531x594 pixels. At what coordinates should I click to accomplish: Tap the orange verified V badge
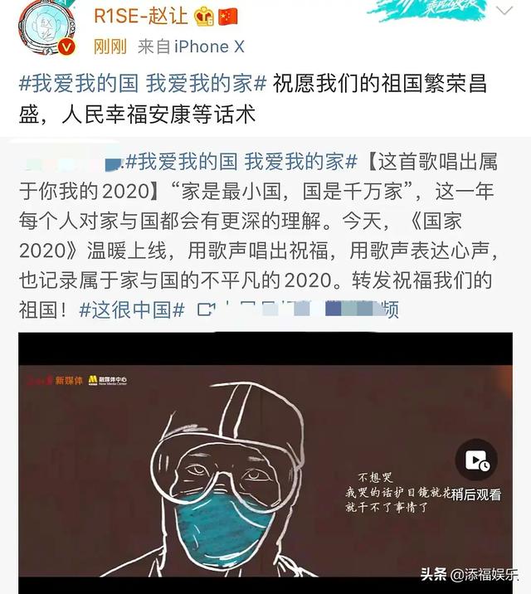67,47
